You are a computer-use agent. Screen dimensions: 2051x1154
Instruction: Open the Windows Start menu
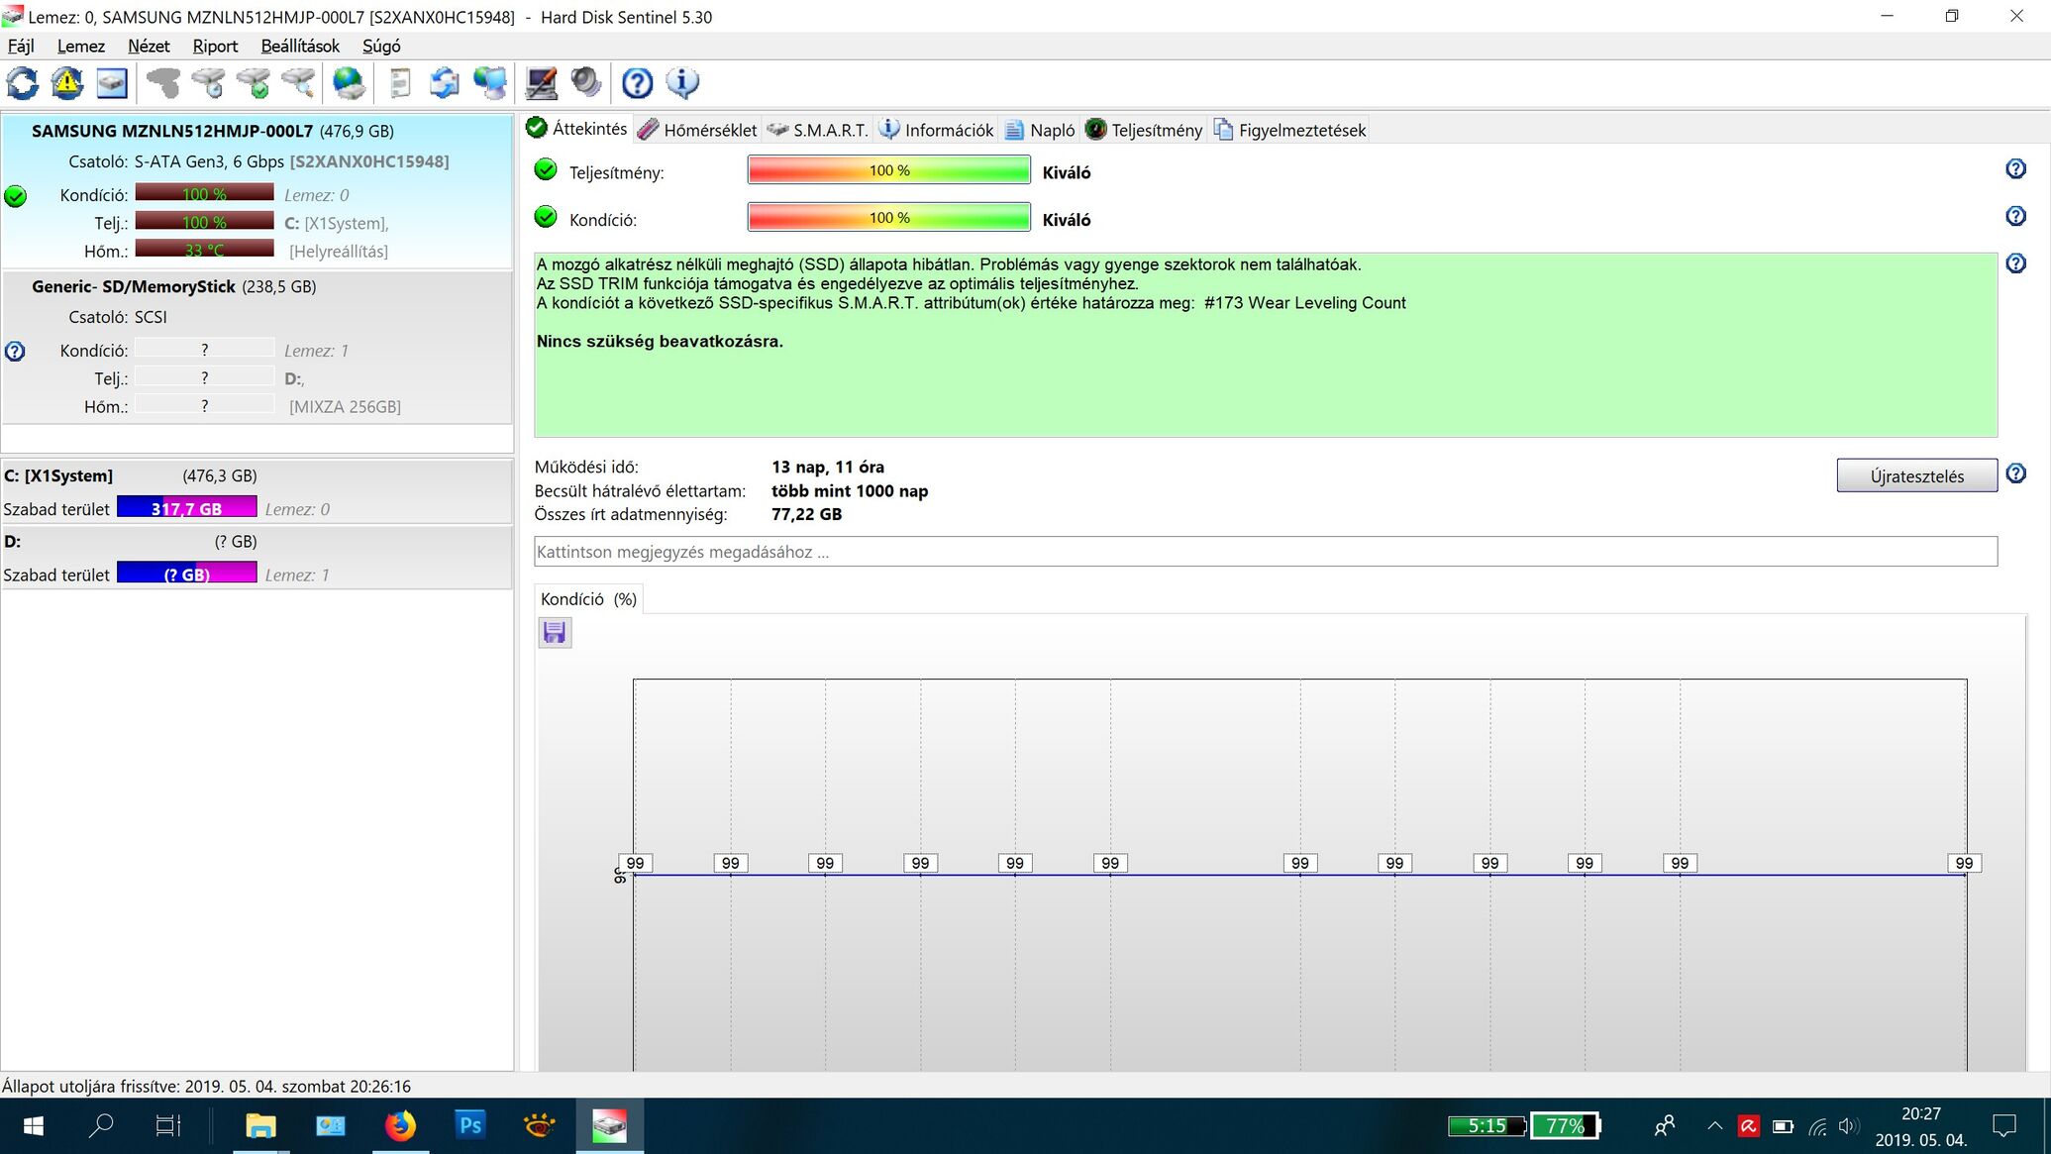coord(33,1125)
